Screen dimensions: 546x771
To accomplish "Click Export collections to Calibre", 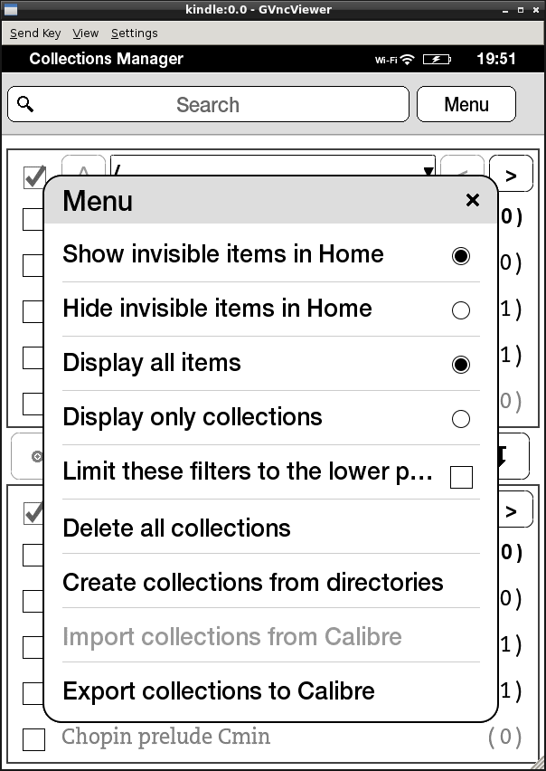I will tap(219, 691).
